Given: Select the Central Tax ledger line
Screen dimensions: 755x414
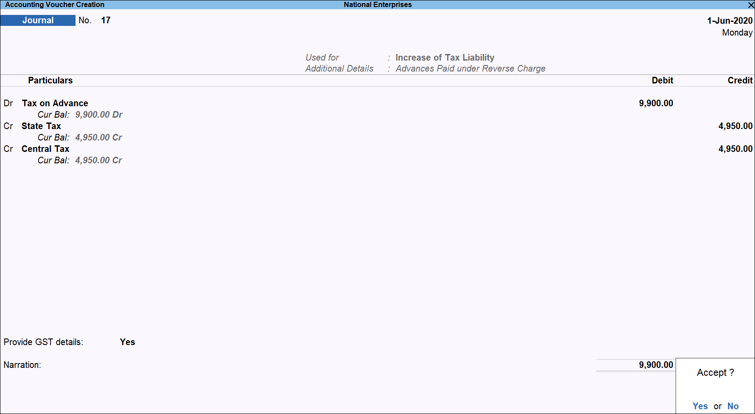Looking at the screenshot, I should (x=45, y=149).
